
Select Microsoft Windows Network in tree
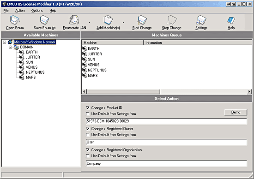35,42
